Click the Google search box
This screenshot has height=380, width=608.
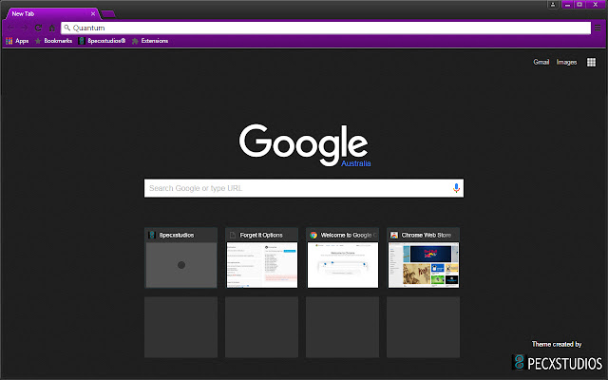point(304,188)
